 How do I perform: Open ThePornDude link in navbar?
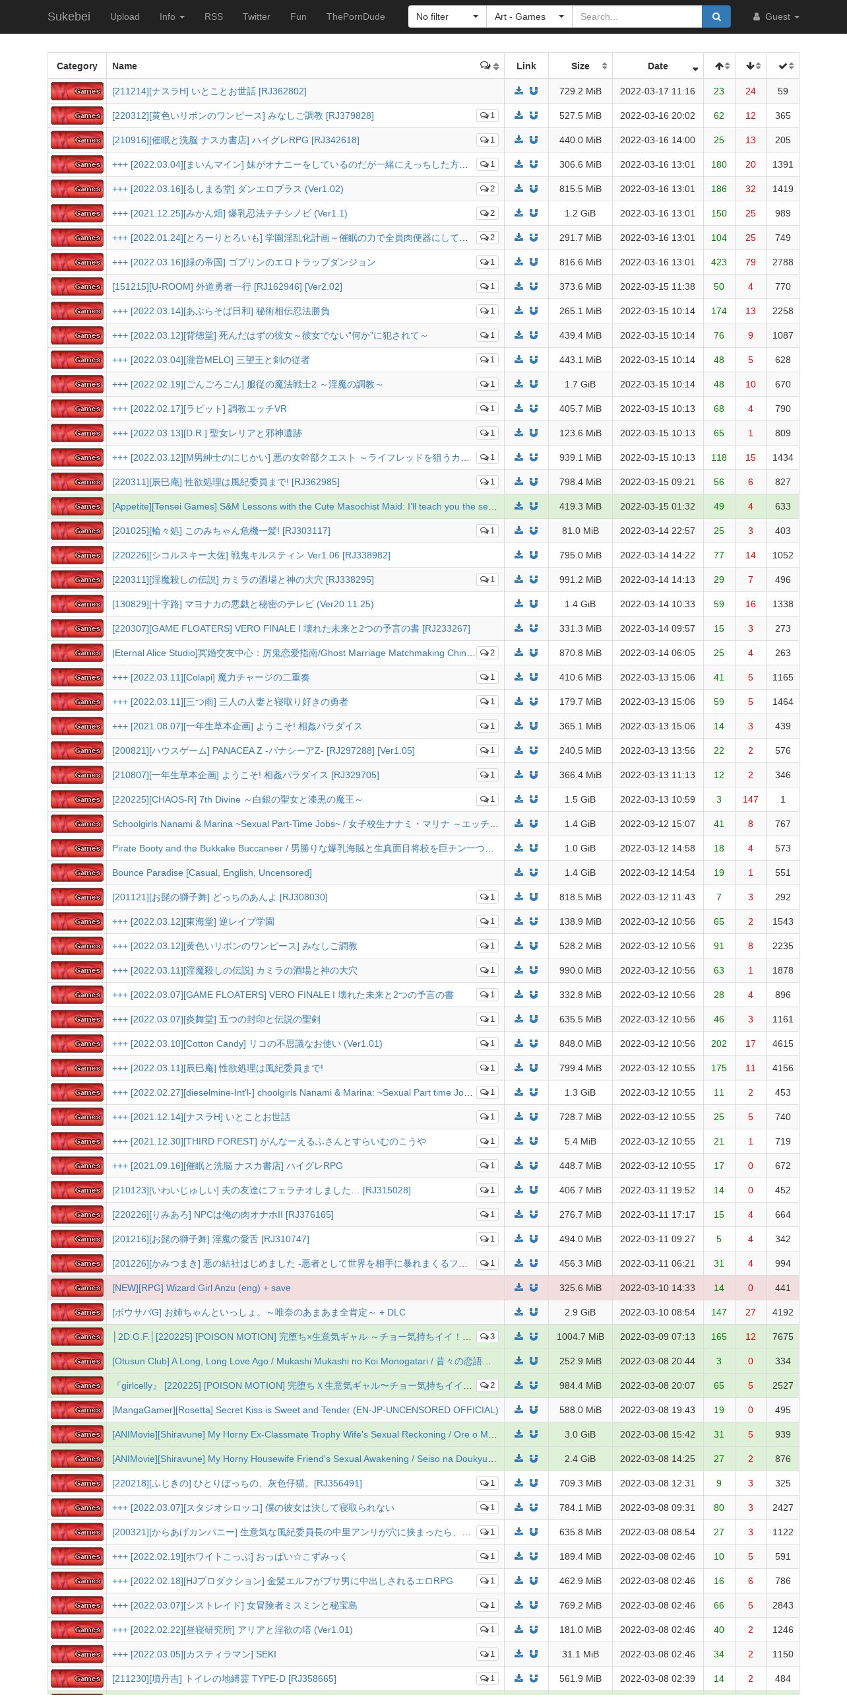click(356, 17)
